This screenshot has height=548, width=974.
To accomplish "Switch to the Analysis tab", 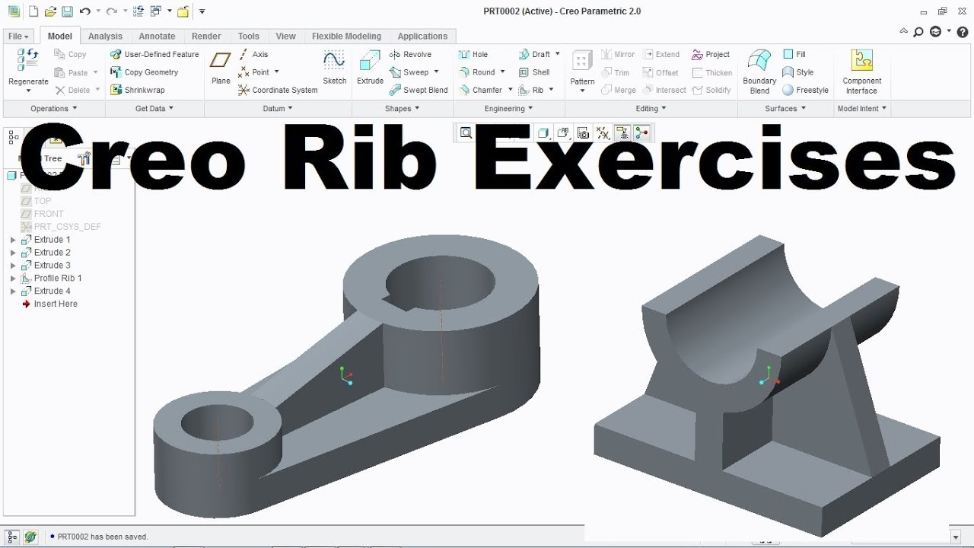I will [105, 36].
